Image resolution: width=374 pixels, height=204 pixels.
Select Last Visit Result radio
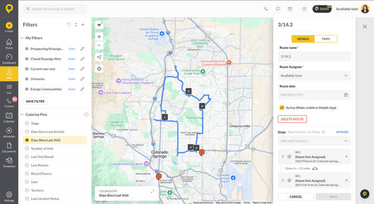(27, 156)
